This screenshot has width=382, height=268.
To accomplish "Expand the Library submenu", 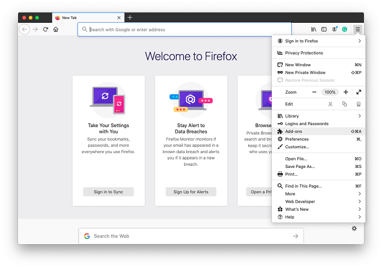I will [x=318, y=116].
